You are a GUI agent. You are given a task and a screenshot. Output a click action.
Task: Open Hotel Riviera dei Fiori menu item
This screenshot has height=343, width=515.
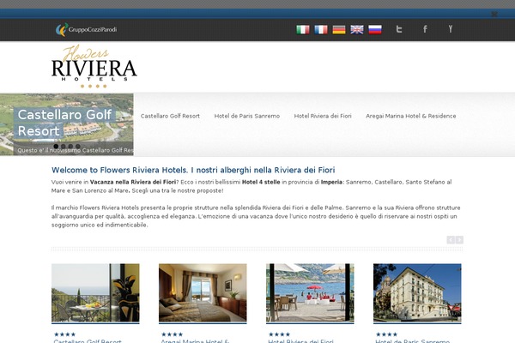pyautogui.click(x=323, y=116)
